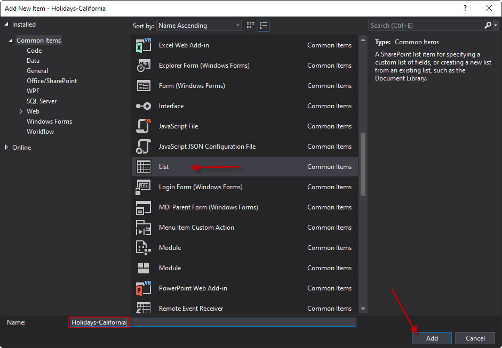Click the Form (Windows Forms) icon
Screen dimensions: 502x348
pyautogui.click(x=144, y=86)
